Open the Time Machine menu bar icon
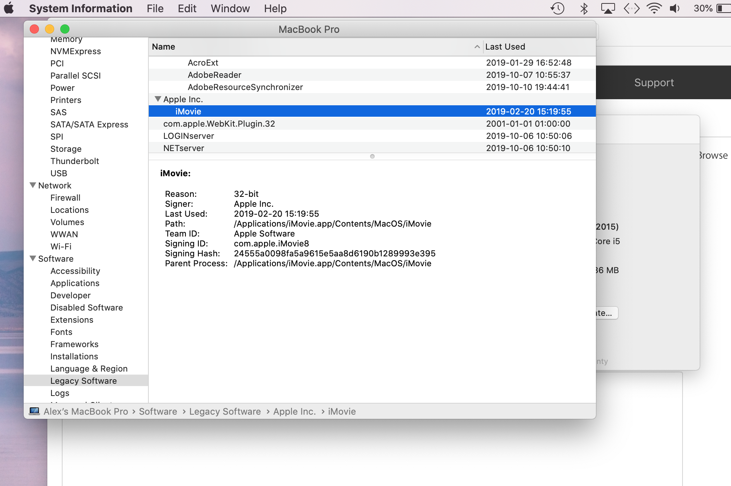Screen dimensions: 731x486 pos(557,8)
